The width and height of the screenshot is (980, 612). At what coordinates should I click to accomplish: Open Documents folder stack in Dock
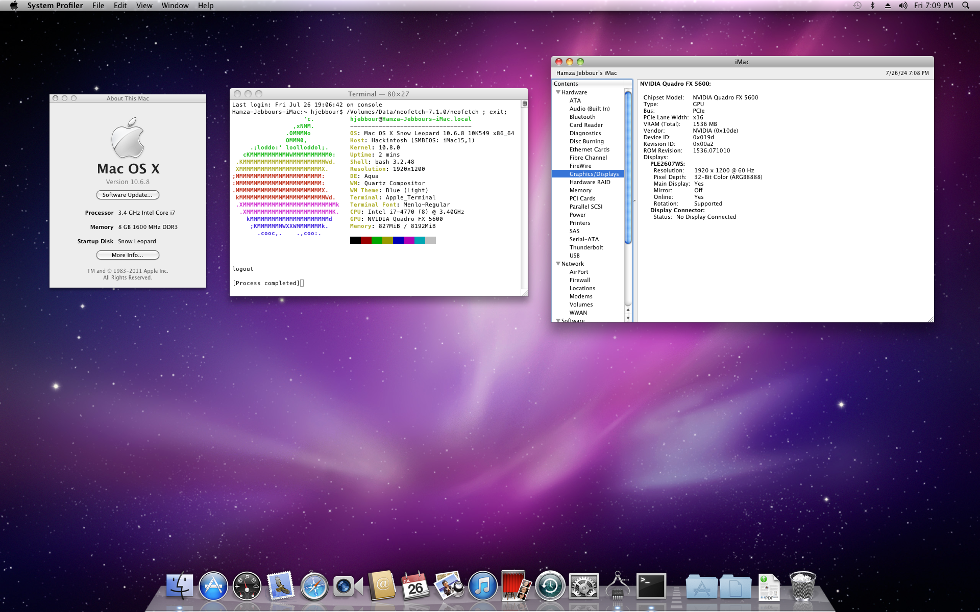coord(735,587)
